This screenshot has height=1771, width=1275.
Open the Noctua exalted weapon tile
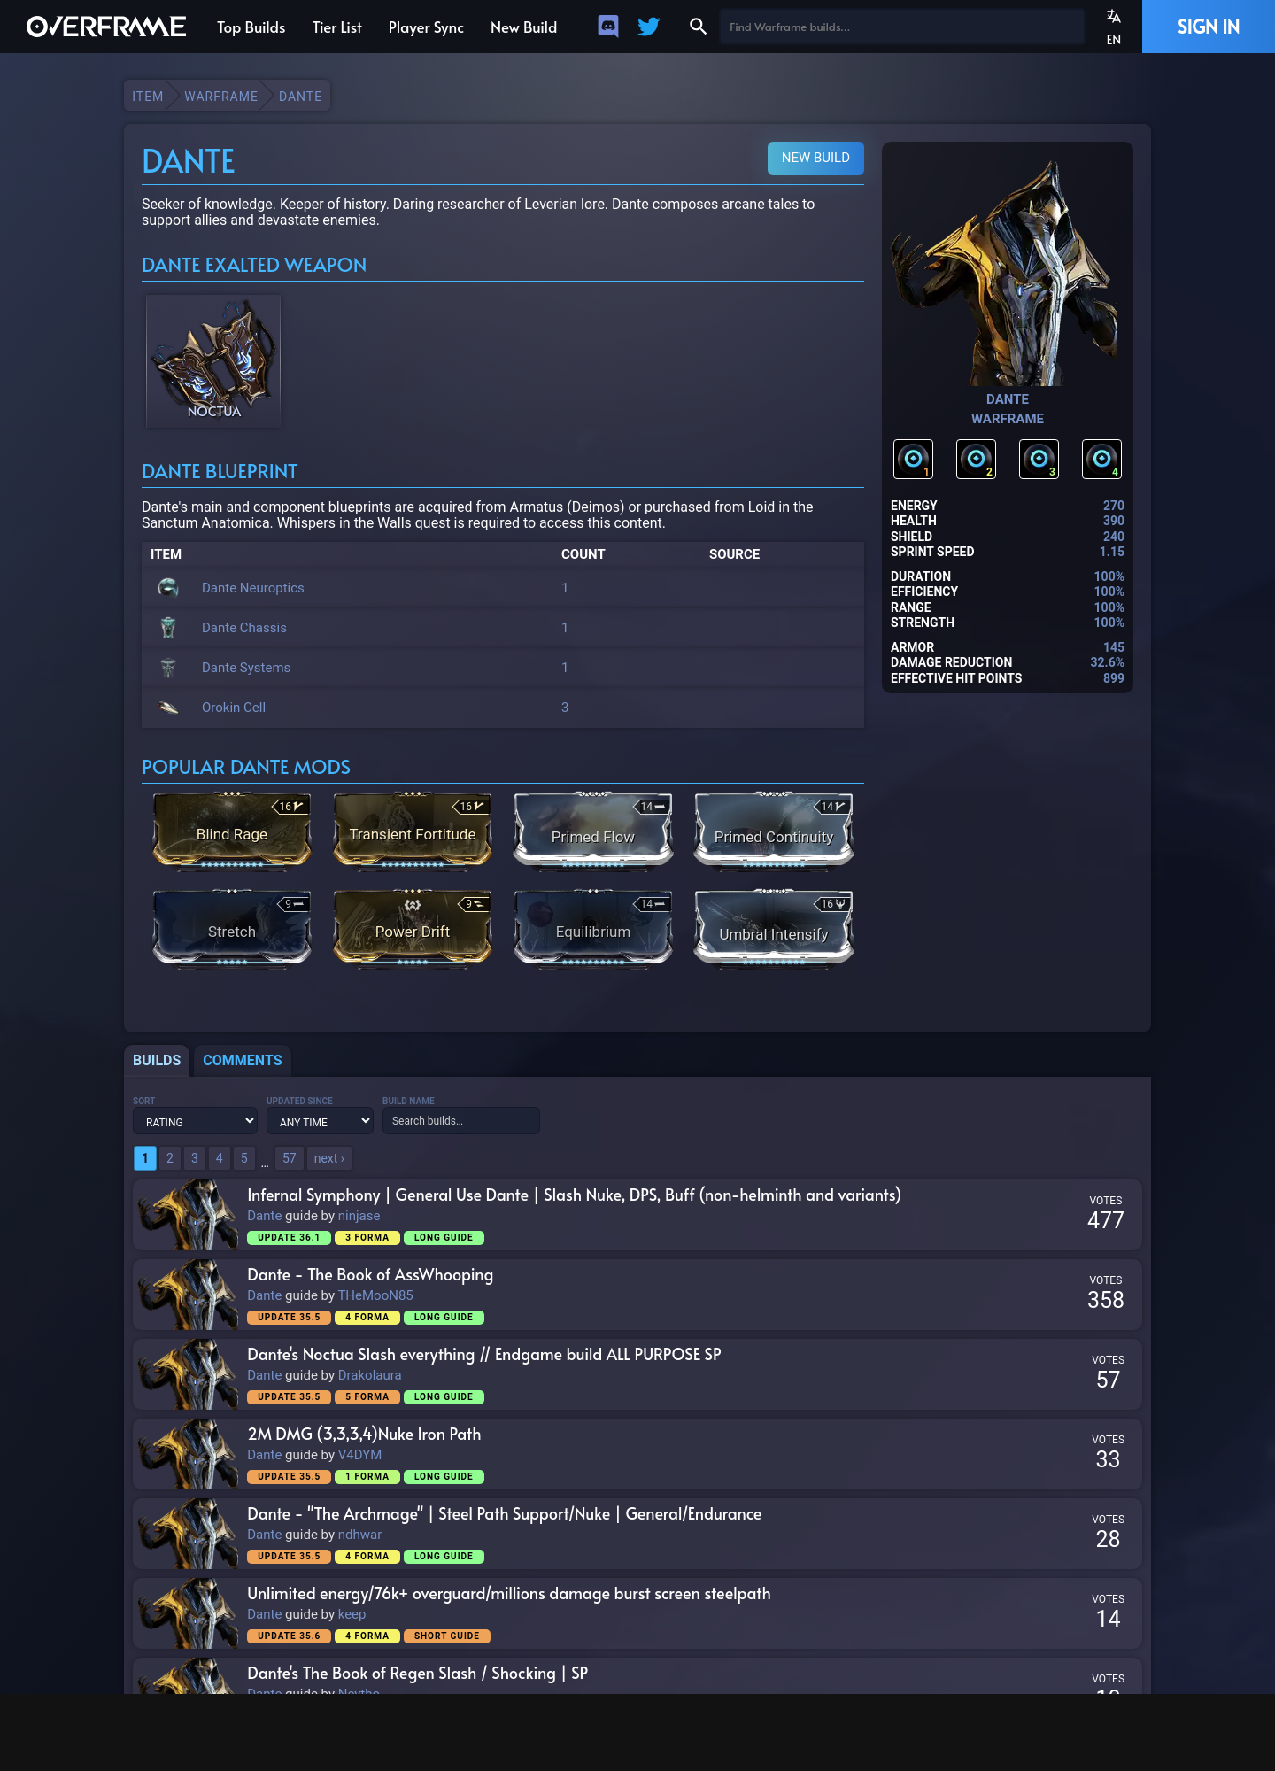(213, 361)
